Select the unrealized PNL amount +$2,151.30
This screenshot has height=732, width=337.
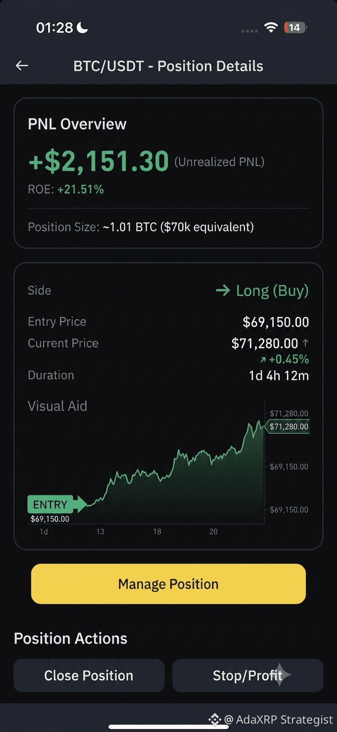[99, 161]
